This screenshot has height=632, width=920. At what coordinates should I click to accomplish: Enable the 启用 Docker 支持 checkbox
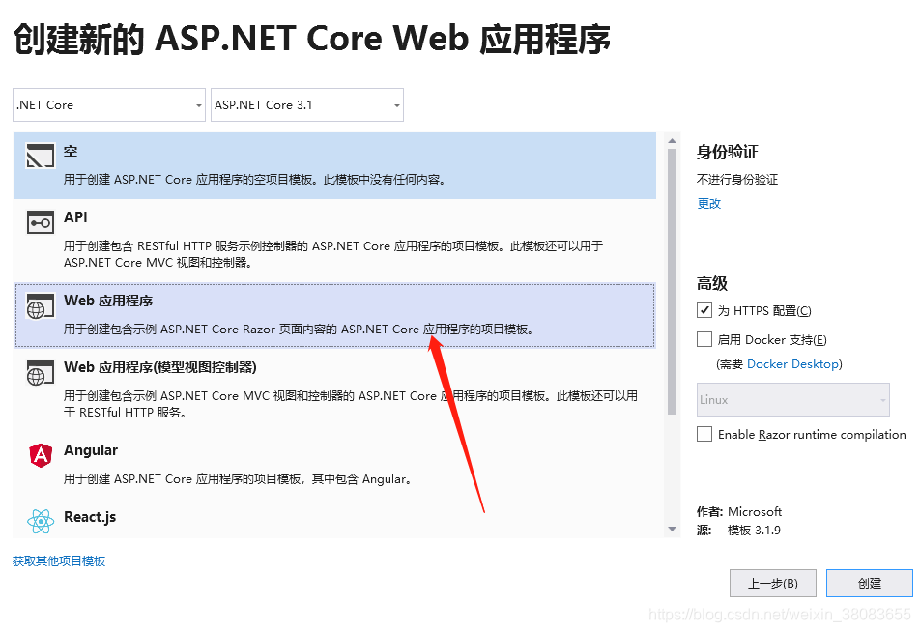pyautogui.click(x=704, y=339)
